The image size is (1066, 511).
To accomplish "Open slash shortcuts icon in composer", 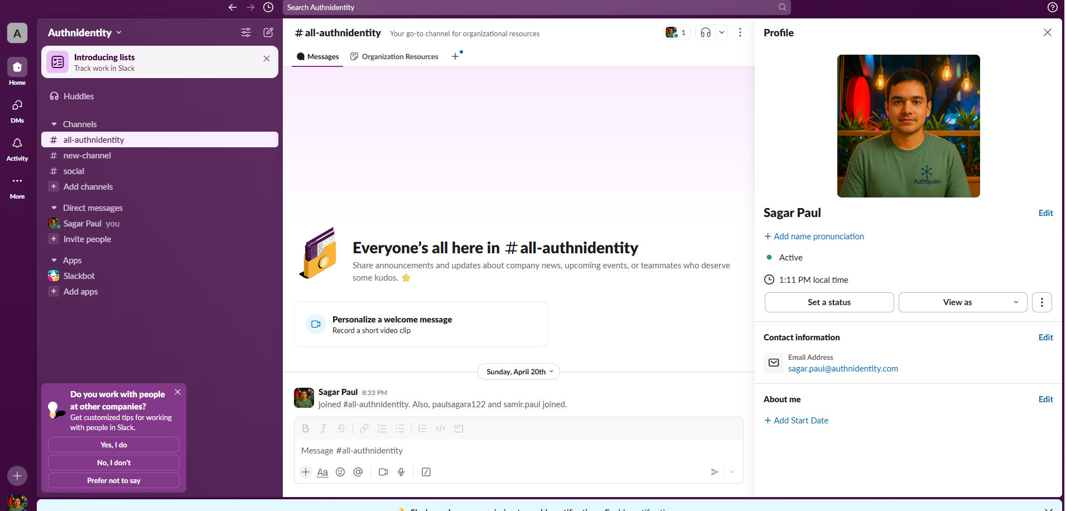I will [426, 472].
